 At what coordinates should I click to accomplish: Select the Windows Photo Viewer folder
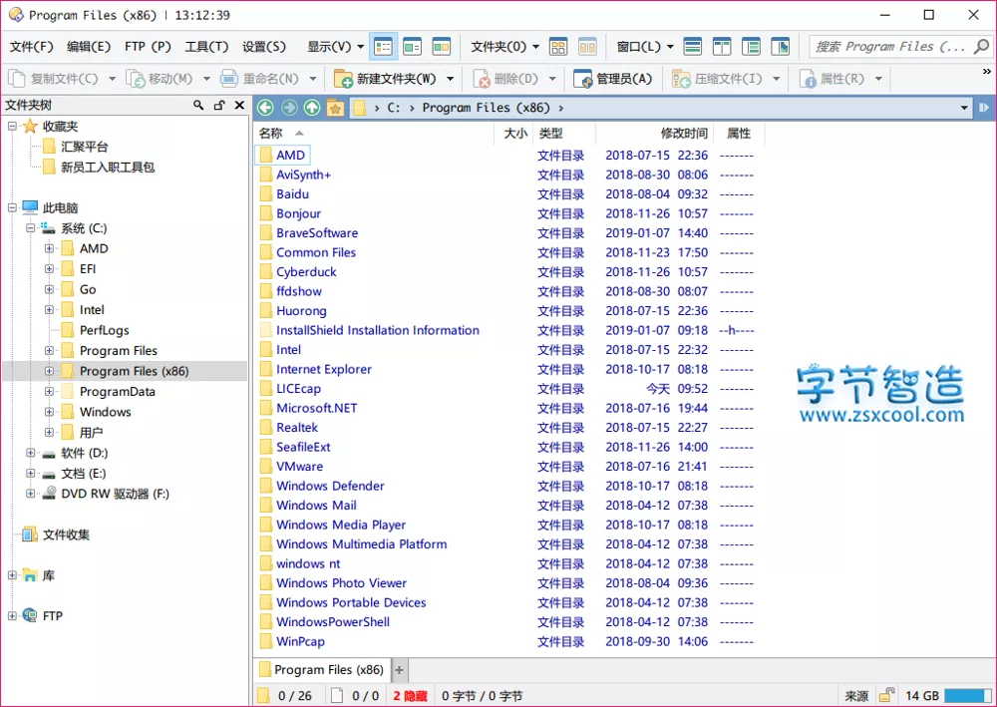[x=341, y=583]
